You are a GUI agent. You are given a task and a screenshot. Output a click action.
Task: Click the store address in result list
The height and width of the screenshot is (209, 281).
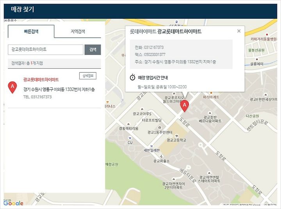click(59, 89)
